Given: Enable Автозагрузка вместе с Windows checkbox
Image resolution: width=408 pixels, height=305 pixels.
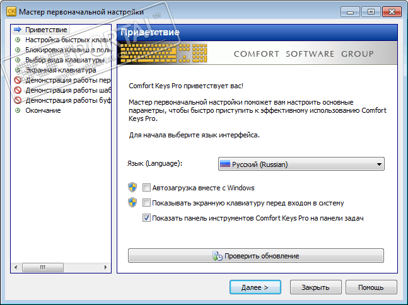Looking at the screenshot, I should (146, 187).
